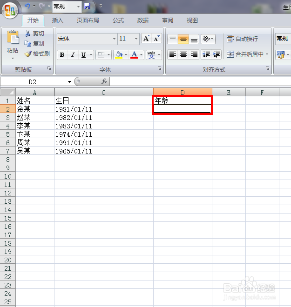291x307 pixels.
Task: Expand the fill color dropdown arrow
Action: [126, 55]
